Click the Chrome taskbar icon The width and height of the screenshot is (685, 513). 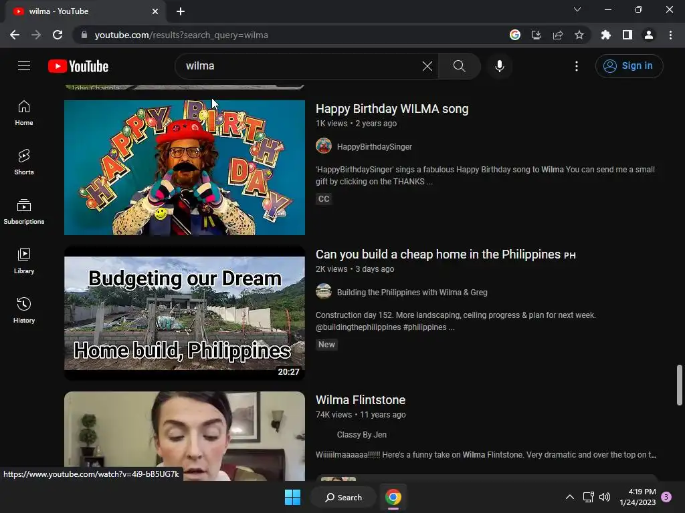coord(393,497)
